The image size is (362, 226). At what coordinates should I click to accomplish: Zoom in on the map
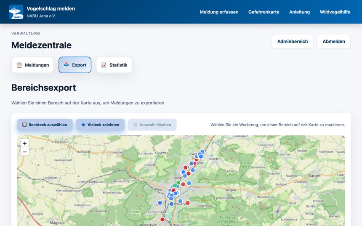[x=25, y=143]
